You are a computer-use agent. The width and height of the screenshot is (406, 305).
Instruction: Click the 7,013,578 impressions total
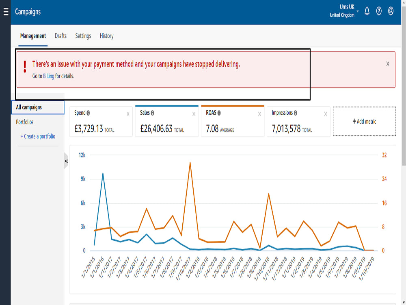[x=286, y=129]
